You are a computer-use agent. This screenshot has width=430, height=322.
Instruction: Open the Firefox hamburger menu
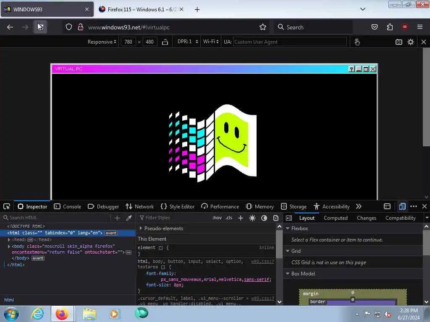point(420,27)
